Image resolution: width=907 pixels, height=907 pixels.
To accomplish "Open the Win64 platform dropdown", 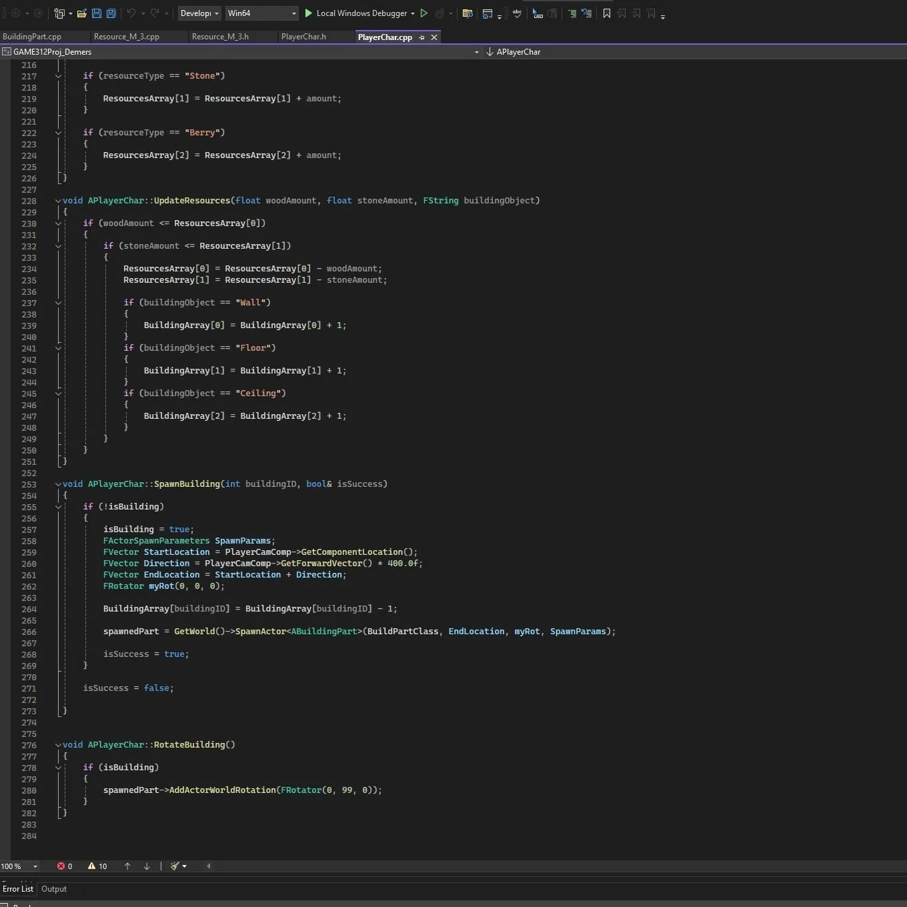I will [x=261, y=13].
